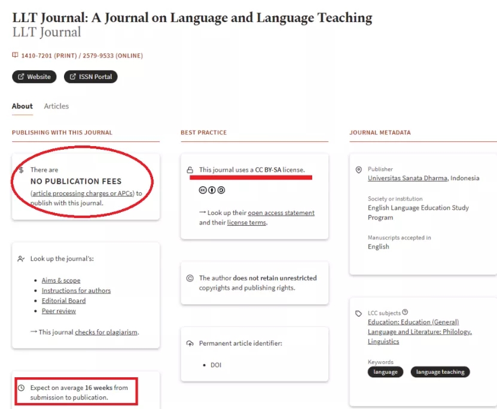Switch to the Articles tab
The height and width of the screenshot is (409, 497).
(56, 106)
